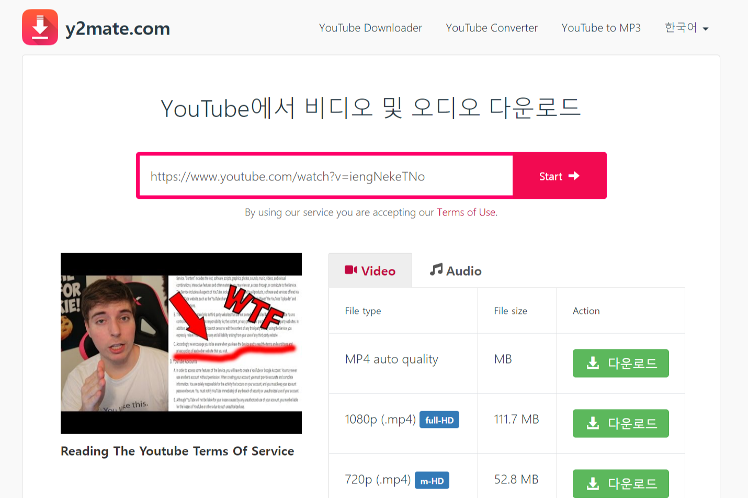The width and height of the screenshot is (748, 498).
Task: Open the Terms of Use link
Action: tap(466, 212)
